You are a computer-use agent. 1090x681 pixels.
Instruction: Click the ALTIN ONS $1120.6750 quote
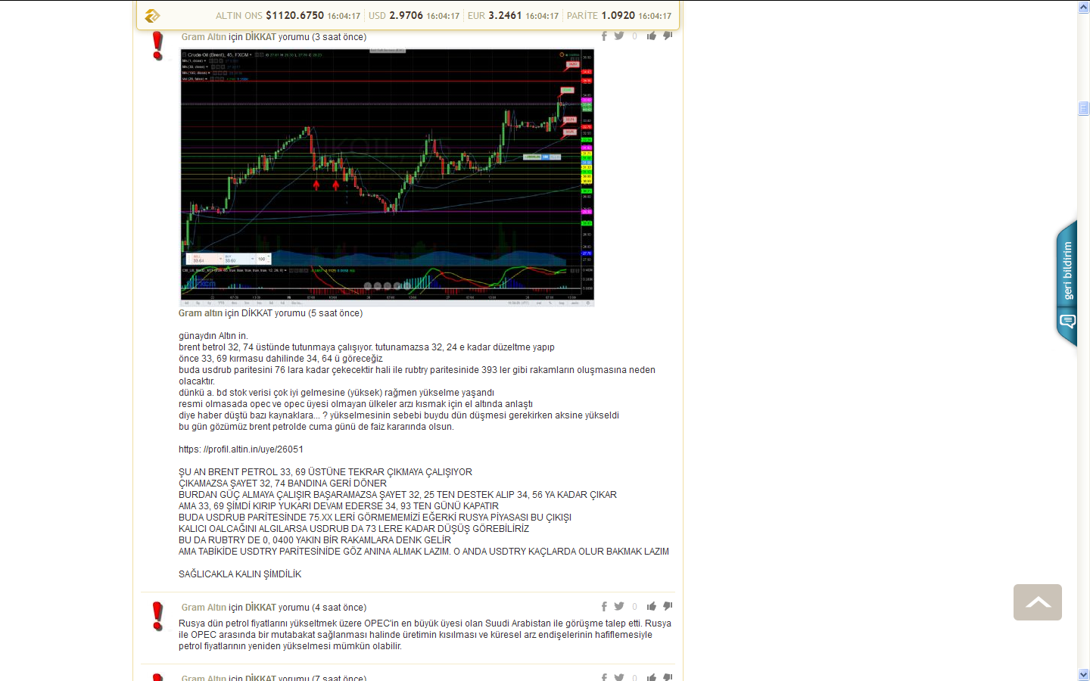(288, 15)
